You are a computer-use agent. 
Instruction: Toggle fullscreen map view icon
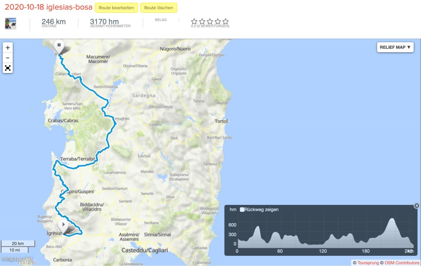[x=7, y=68]
